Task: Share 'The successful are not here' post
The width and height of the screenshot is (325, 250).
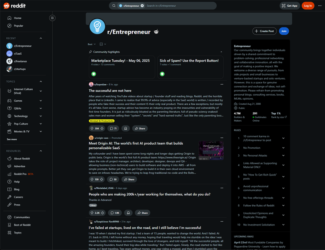Action: (x=140, y=128)
